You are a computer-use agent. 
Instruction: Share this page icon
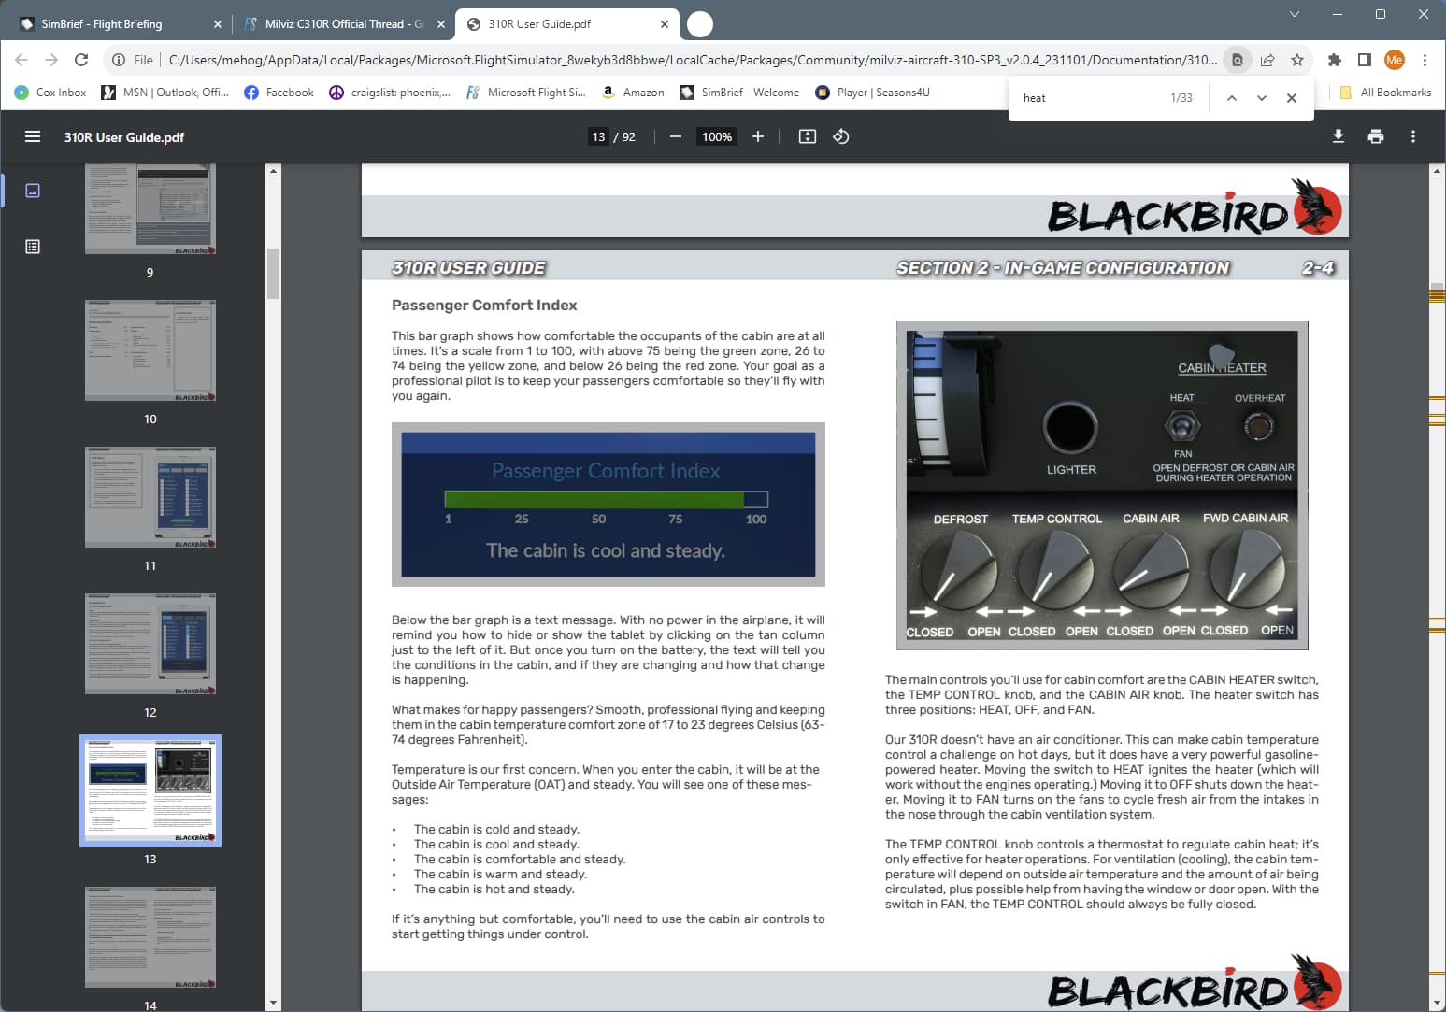point(1267,60)
